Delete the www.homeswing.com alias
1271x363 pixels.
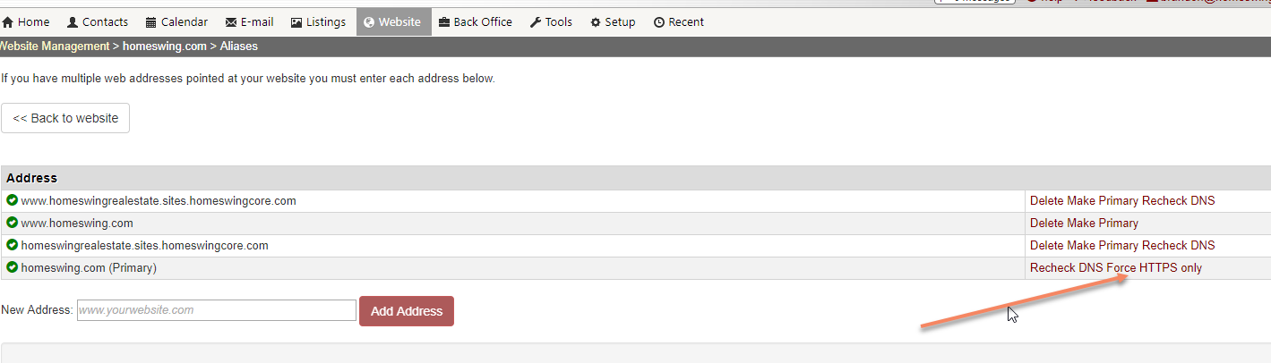pos(1046,224)
